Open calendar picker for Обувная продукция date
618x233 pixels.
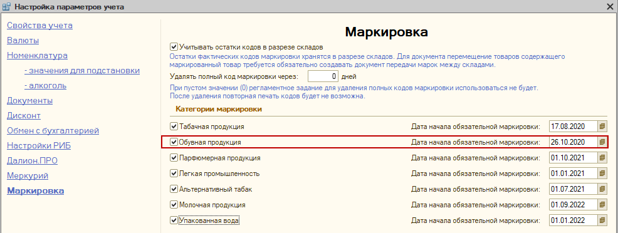click(x=602, y=142)
